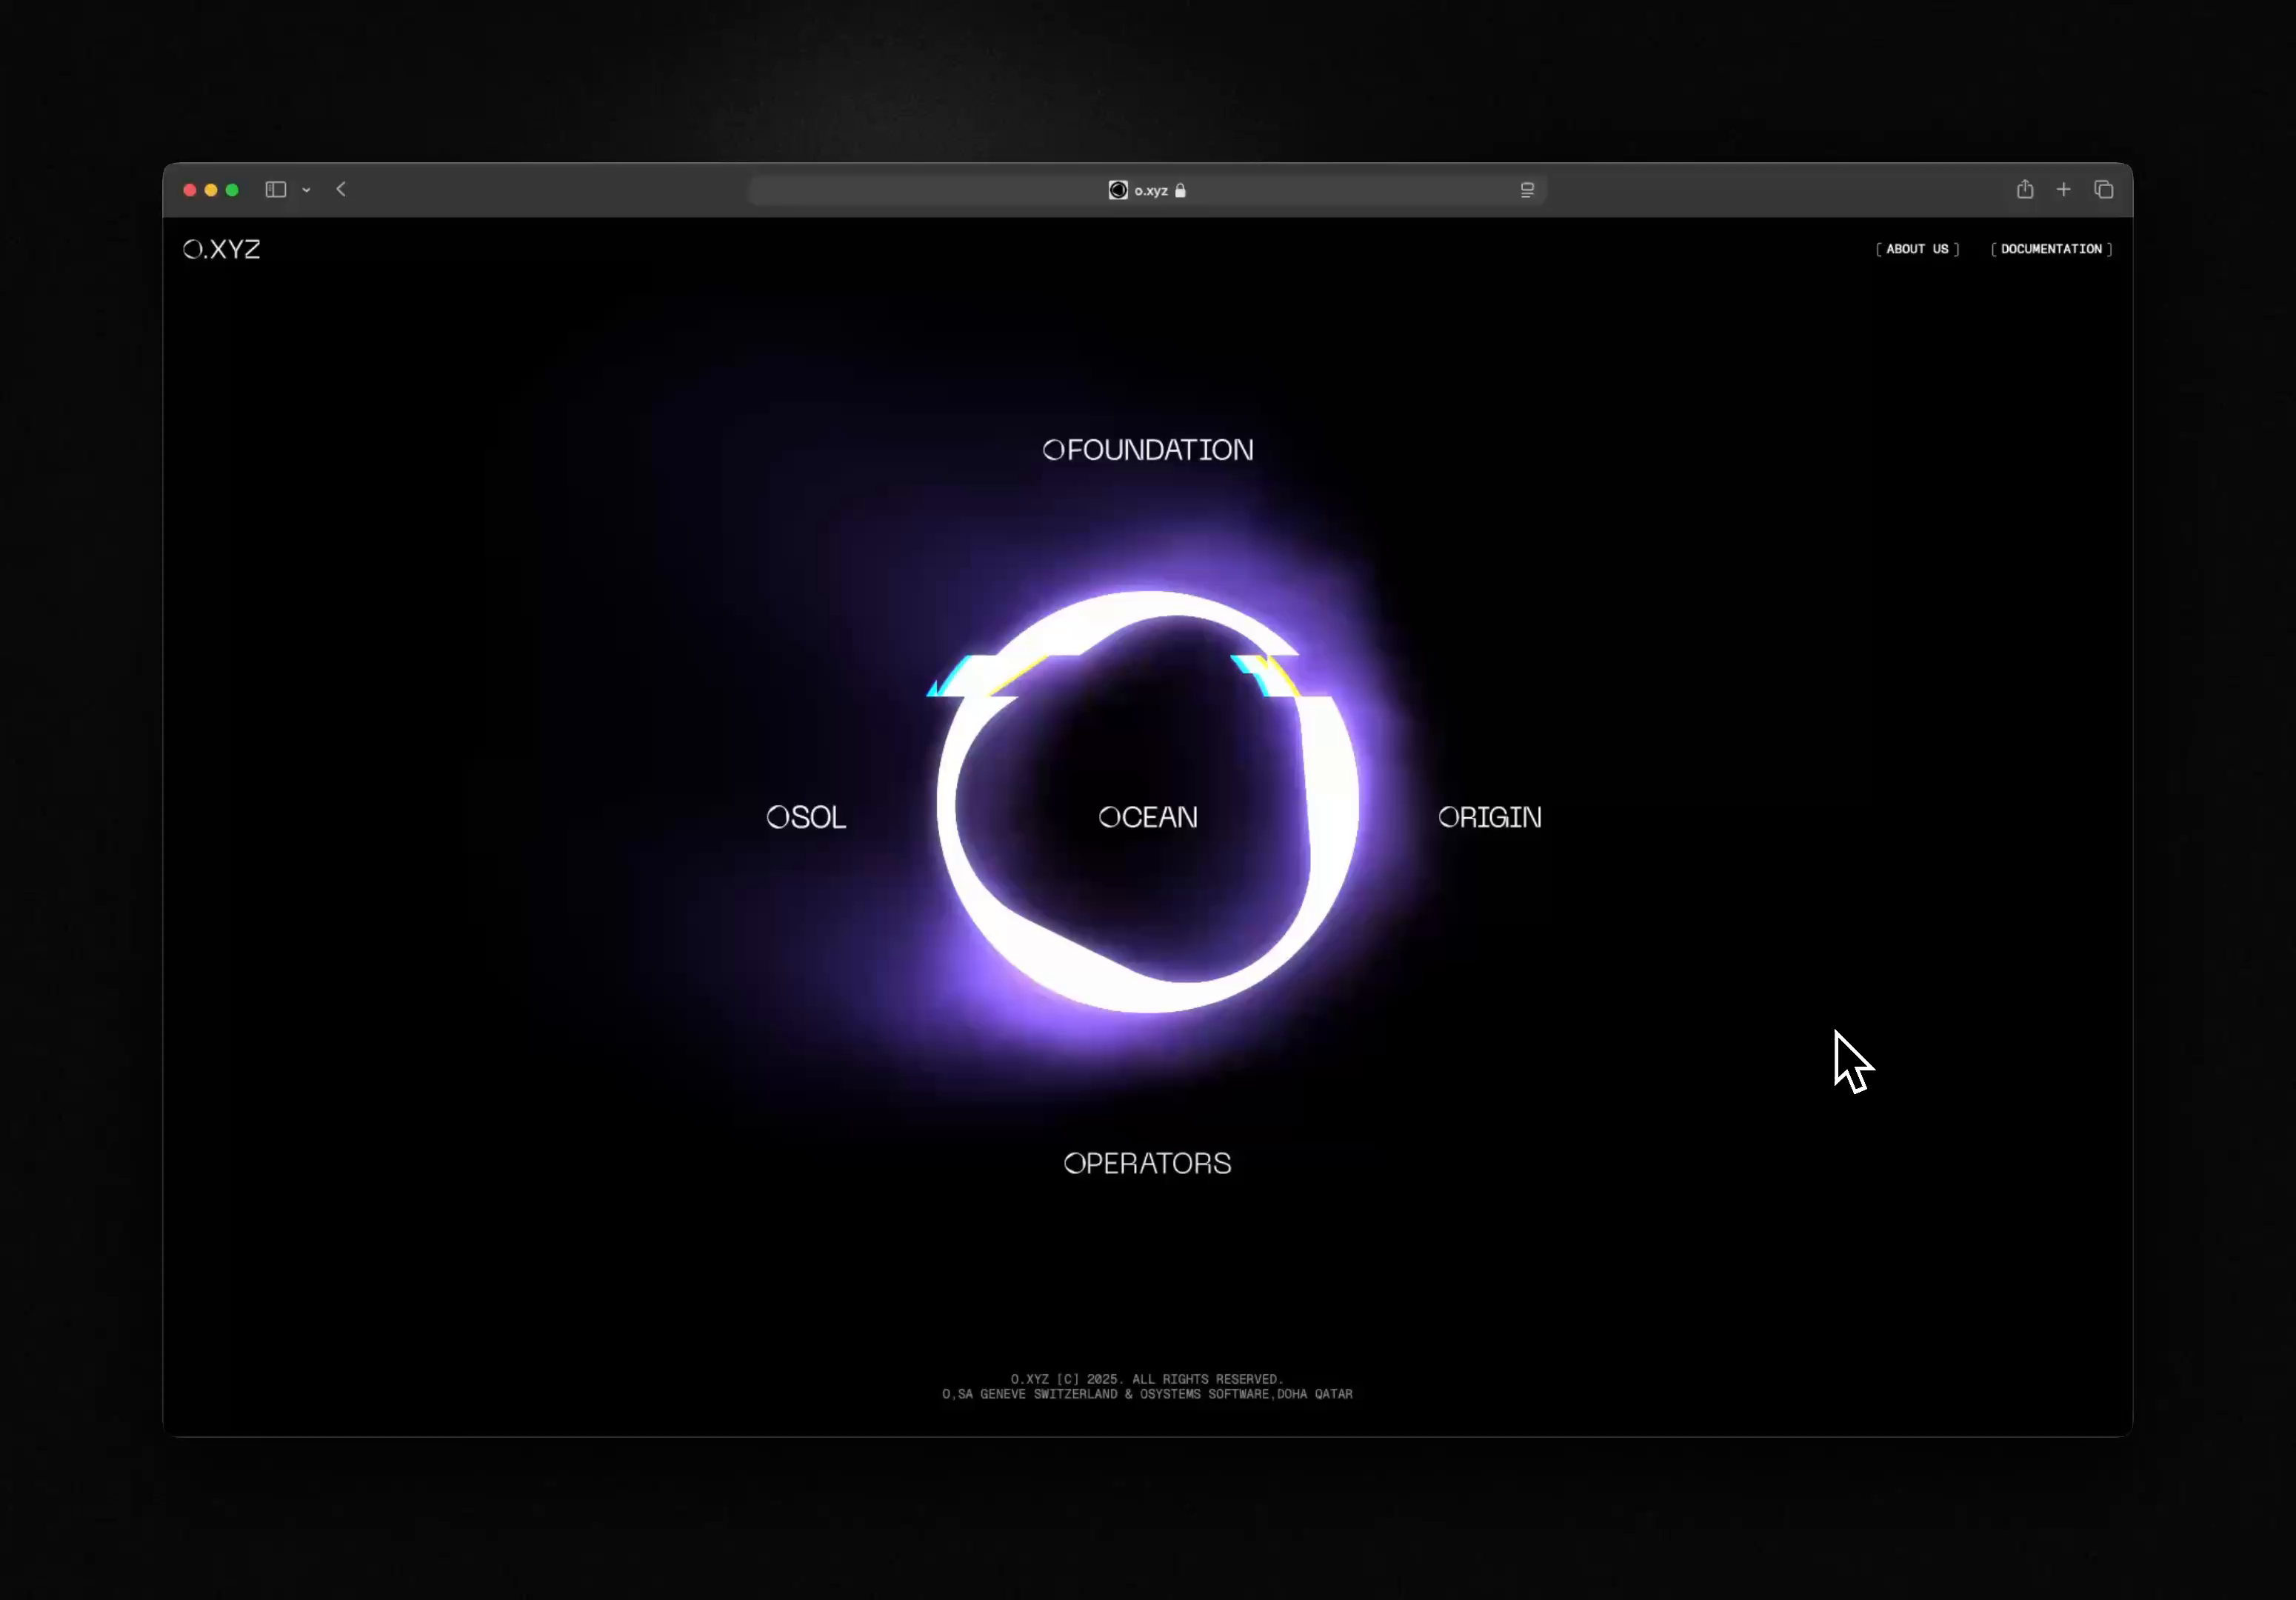Click the back navigation arrow
This screenshot has height=1600, width=2296.
coord(341,189)
